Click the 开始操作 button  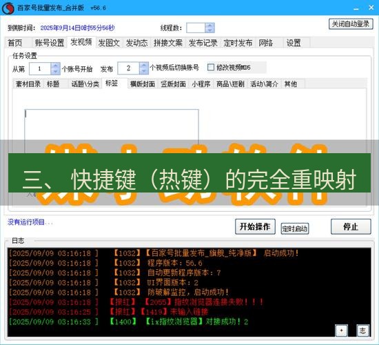coord(255,226)
